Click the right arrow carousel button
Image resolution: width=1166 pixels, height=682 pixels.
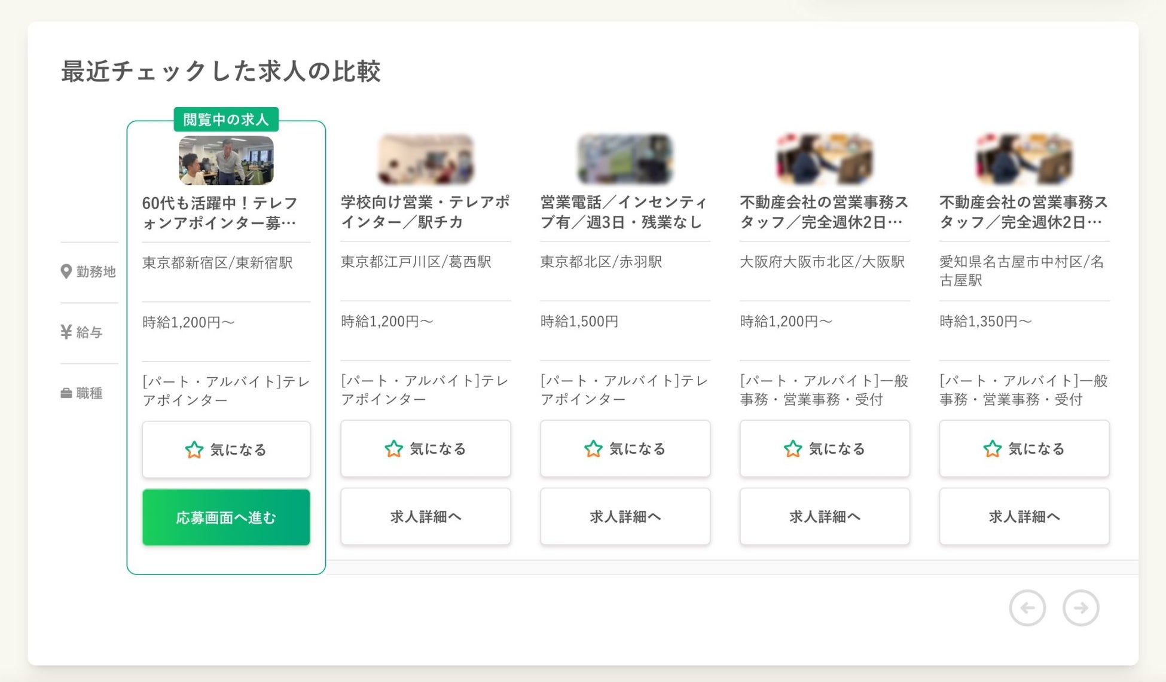click(1080, 608)
